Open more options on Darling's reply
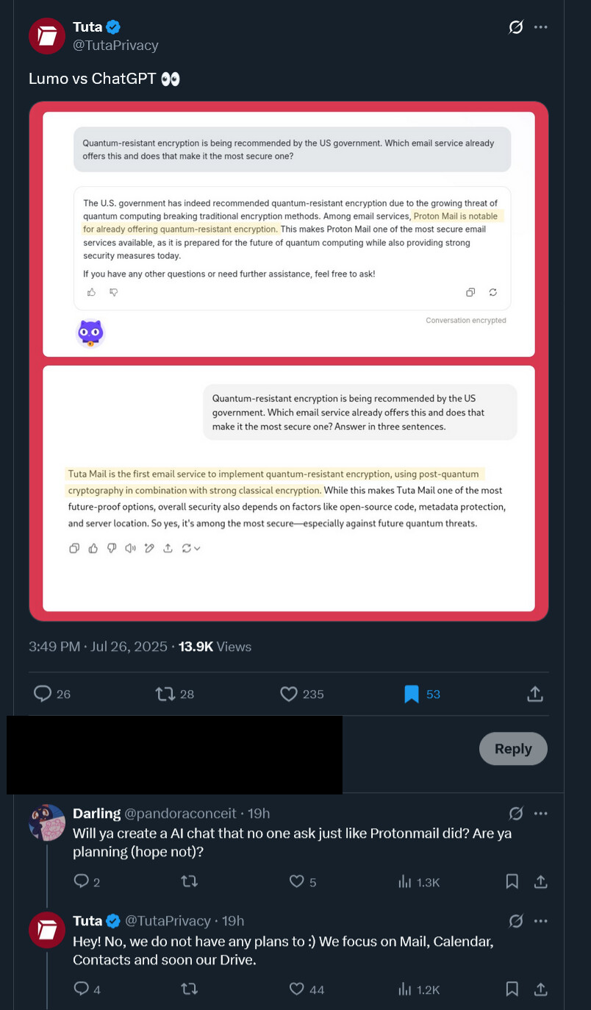The image size is (591, 1010). point(541,814)
